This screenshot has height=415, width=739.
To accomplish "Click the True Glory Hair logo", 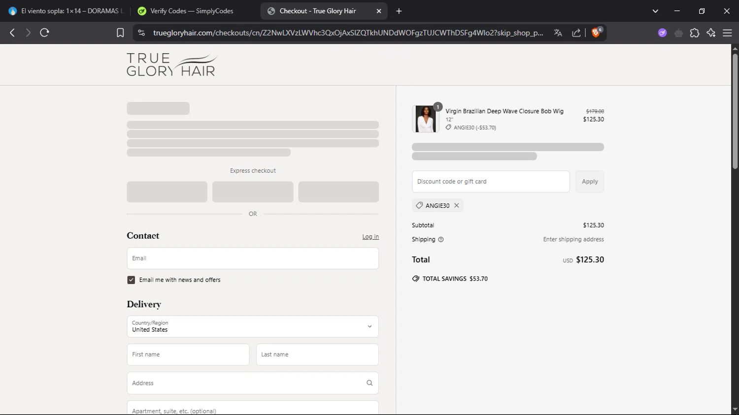I will (171, 64).
